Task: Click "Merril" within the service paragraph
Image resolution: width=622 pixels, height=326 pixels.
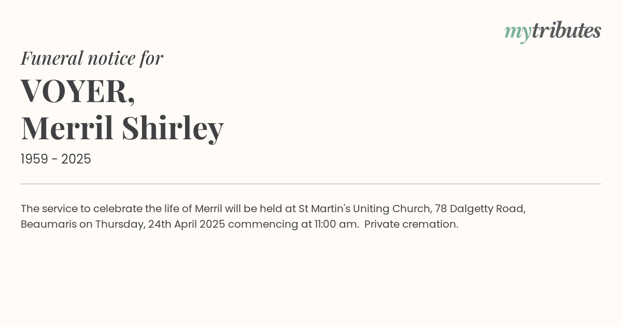Action: click(208, 209)
